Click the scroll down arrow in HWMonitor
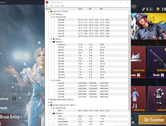Screen dimensions: 166x126 pyautogui.click(x=129, y=124)
